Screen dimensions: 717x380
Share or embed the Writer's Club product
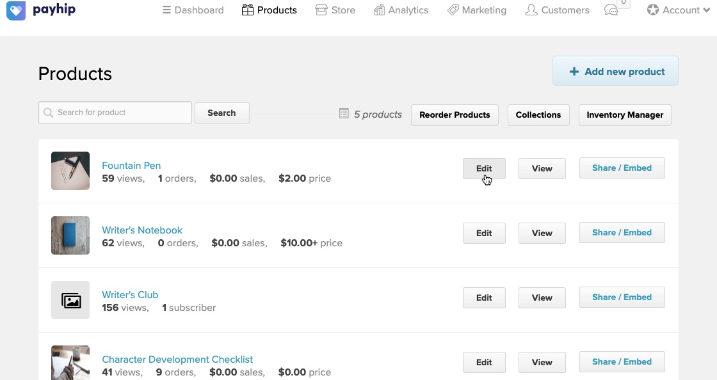622,297
